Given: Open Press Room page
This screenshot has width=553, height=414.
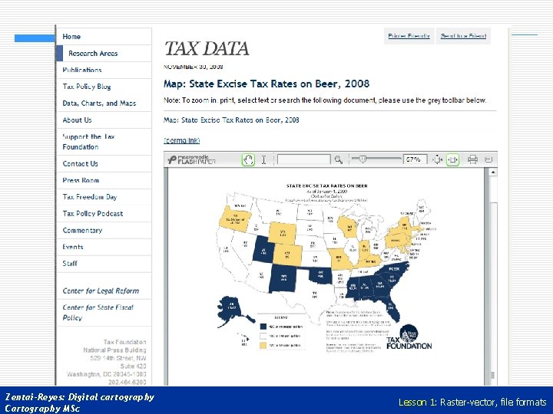Looking at the screenshot, I should coord(81,180).
